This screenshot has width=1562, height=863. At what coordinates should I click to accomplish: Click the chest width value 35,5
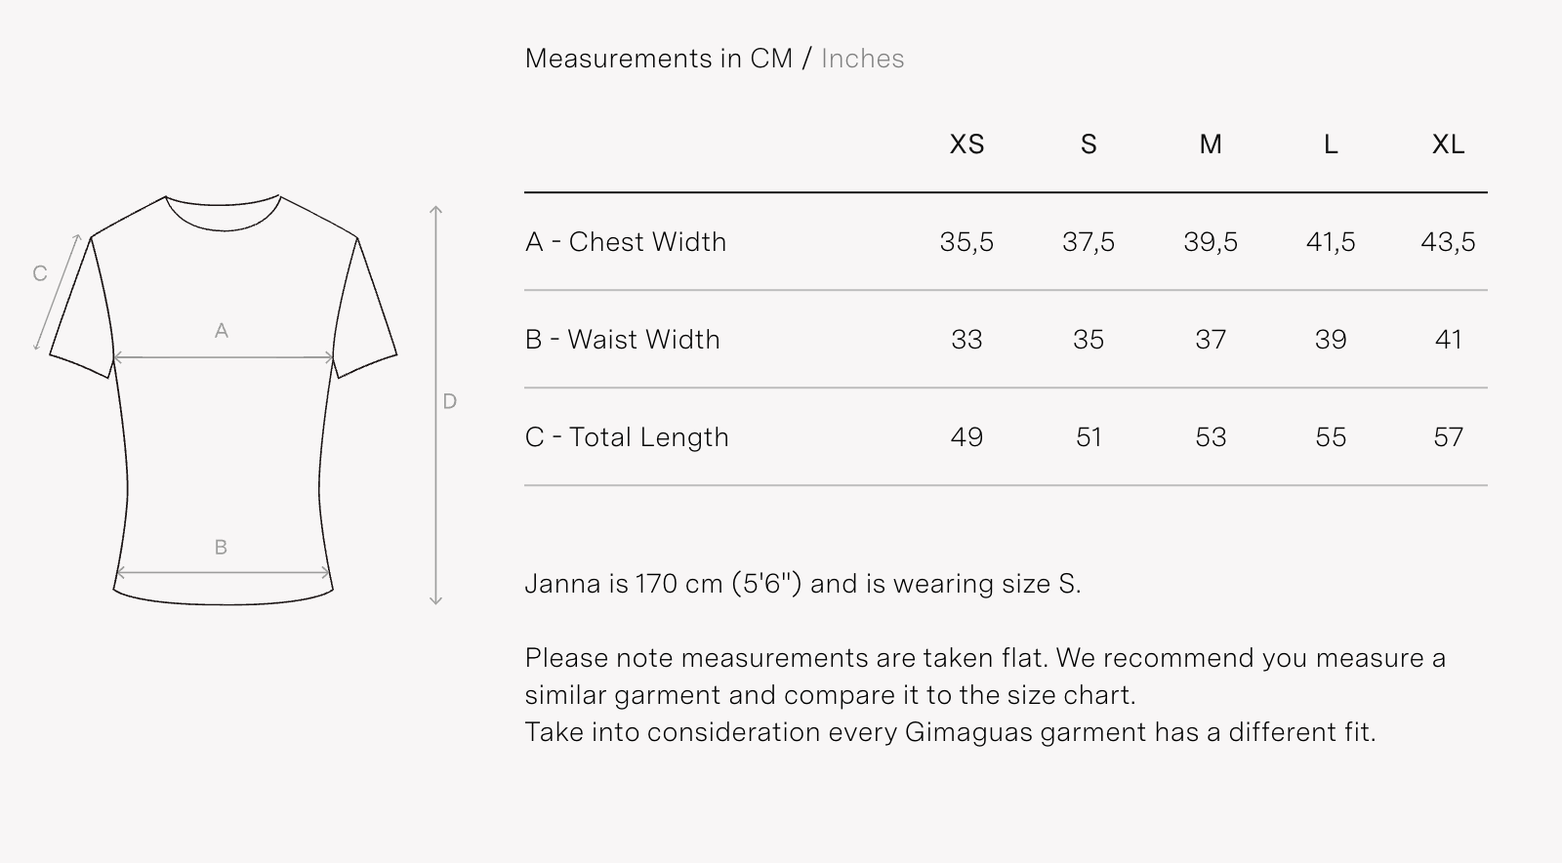(966, 242)
